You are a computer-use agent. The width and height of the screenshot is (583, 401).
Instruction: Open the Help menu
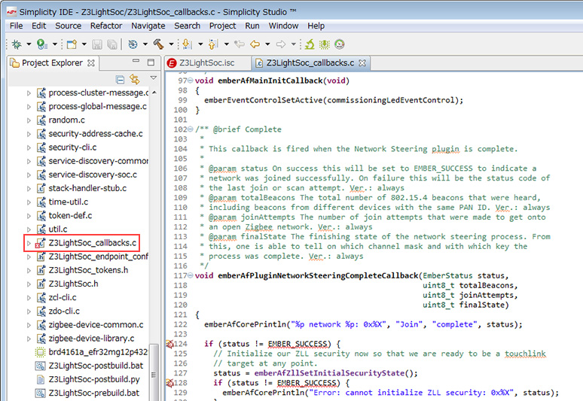click(x=316, y=26)
